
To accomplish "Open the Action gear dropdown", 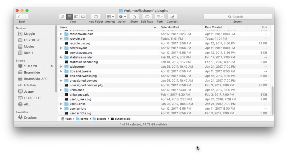I will pos(122,17).
